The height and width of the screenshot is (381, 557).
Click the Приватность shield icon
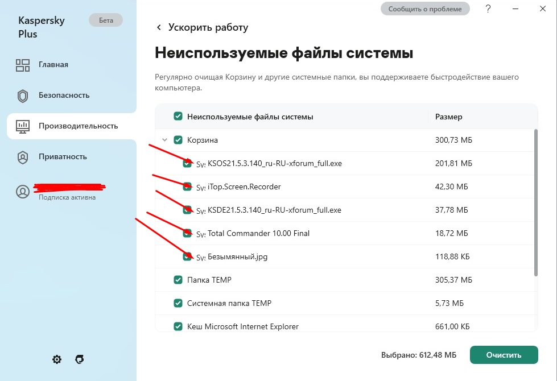click(x=23, y=158)
